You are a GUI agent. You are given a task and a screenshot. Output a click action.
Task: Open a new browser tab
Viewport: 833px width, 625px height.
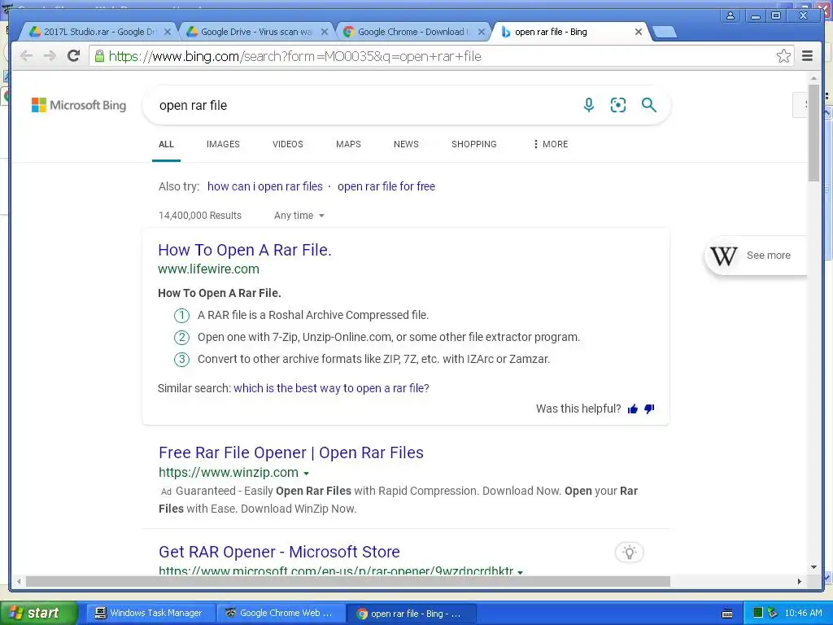coord(664,32)
